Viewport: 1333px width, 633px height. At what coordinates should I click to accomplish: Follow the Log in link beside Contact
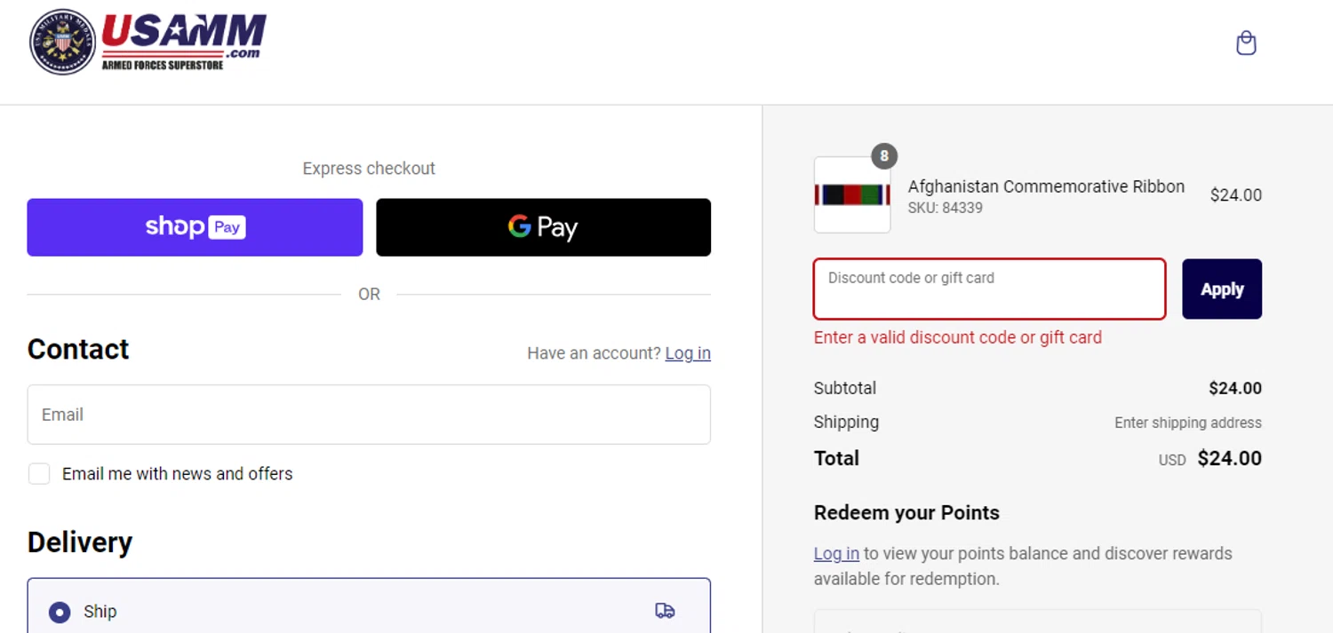[687, 353]
